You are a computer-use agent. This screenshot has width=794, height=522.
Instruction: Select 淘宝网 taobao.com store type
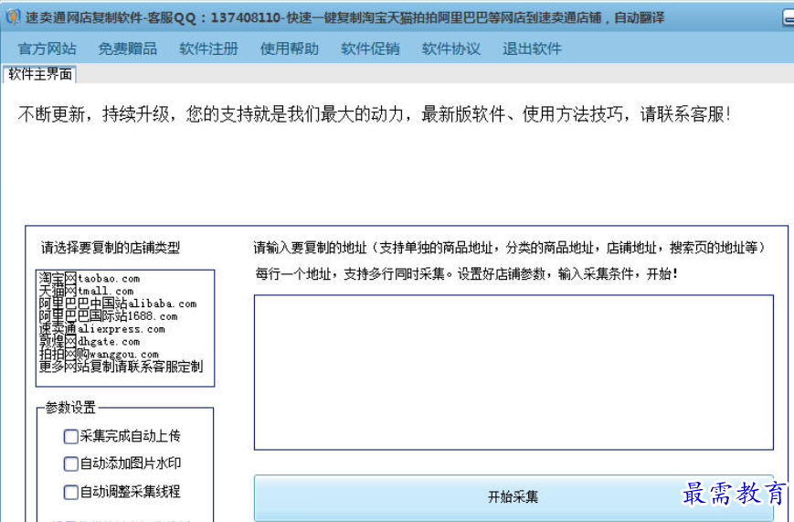click(90, 278)
